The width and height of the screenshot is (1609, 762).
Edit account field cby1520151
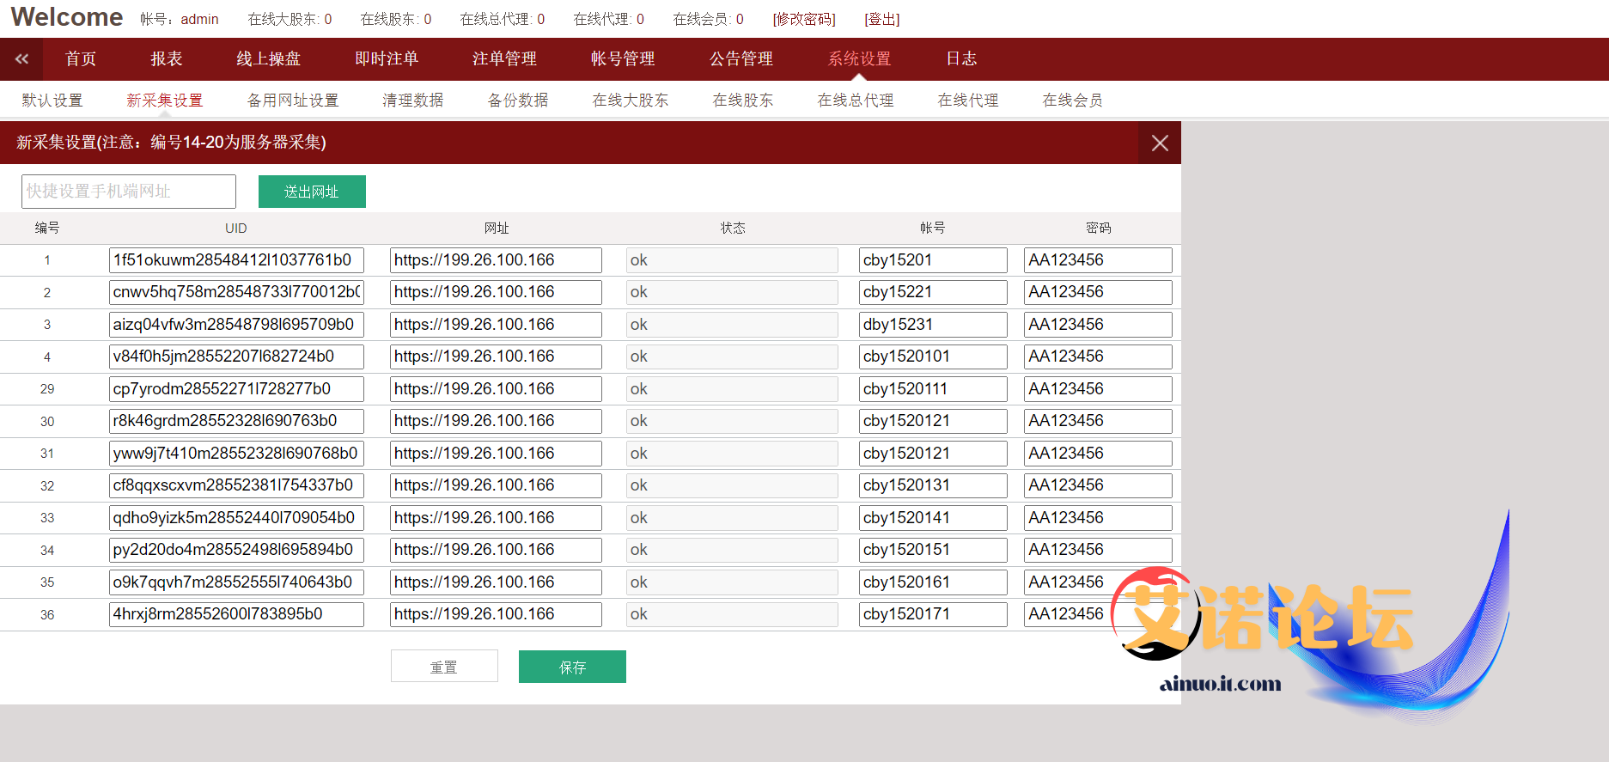click(933, 550)
